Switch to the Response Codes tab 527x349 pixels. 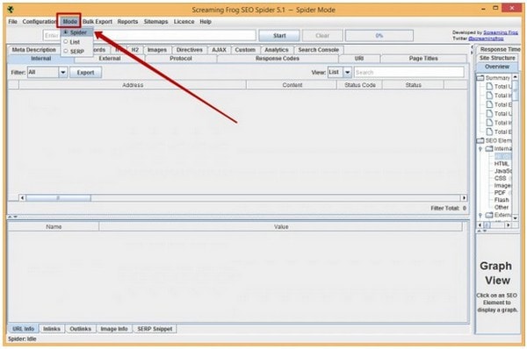click(x=278, y=59)
